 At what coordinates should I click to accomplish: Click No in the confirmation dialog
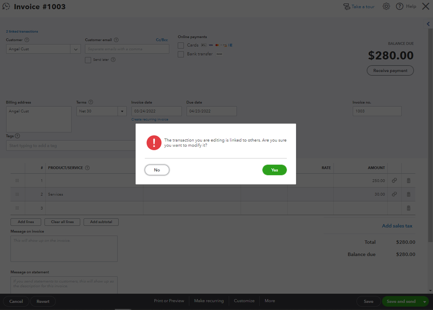click(x=157, y=170)
